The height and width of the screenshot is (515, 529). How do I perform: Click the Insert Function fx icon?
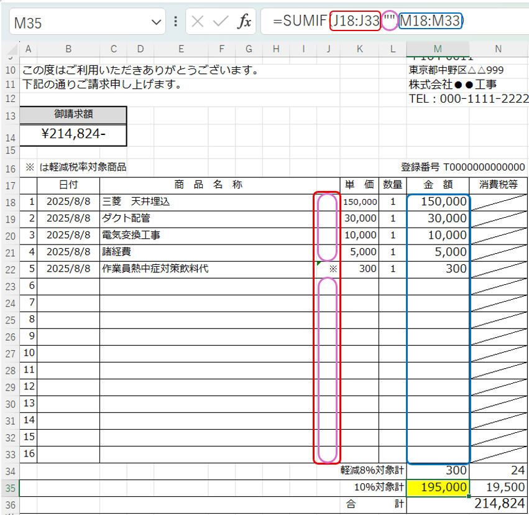tap(245, 22)
